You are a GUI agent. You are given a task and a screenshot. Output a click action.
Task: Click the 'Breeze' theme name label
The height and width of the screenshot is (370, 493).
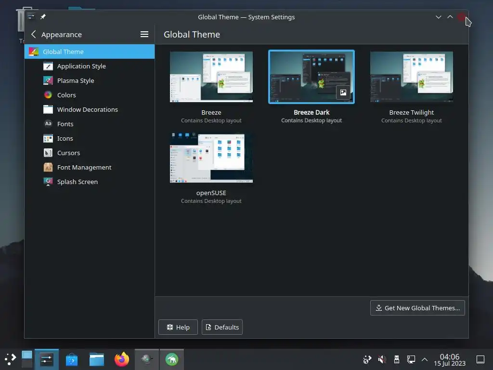click(x=211, y=112)
